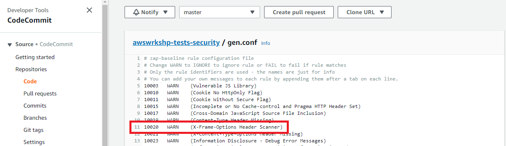Click the X-Frame-Options Header Scanner line
Image resolution: width=506 pixels, height=146 pixels.
(x=213, y=127)
